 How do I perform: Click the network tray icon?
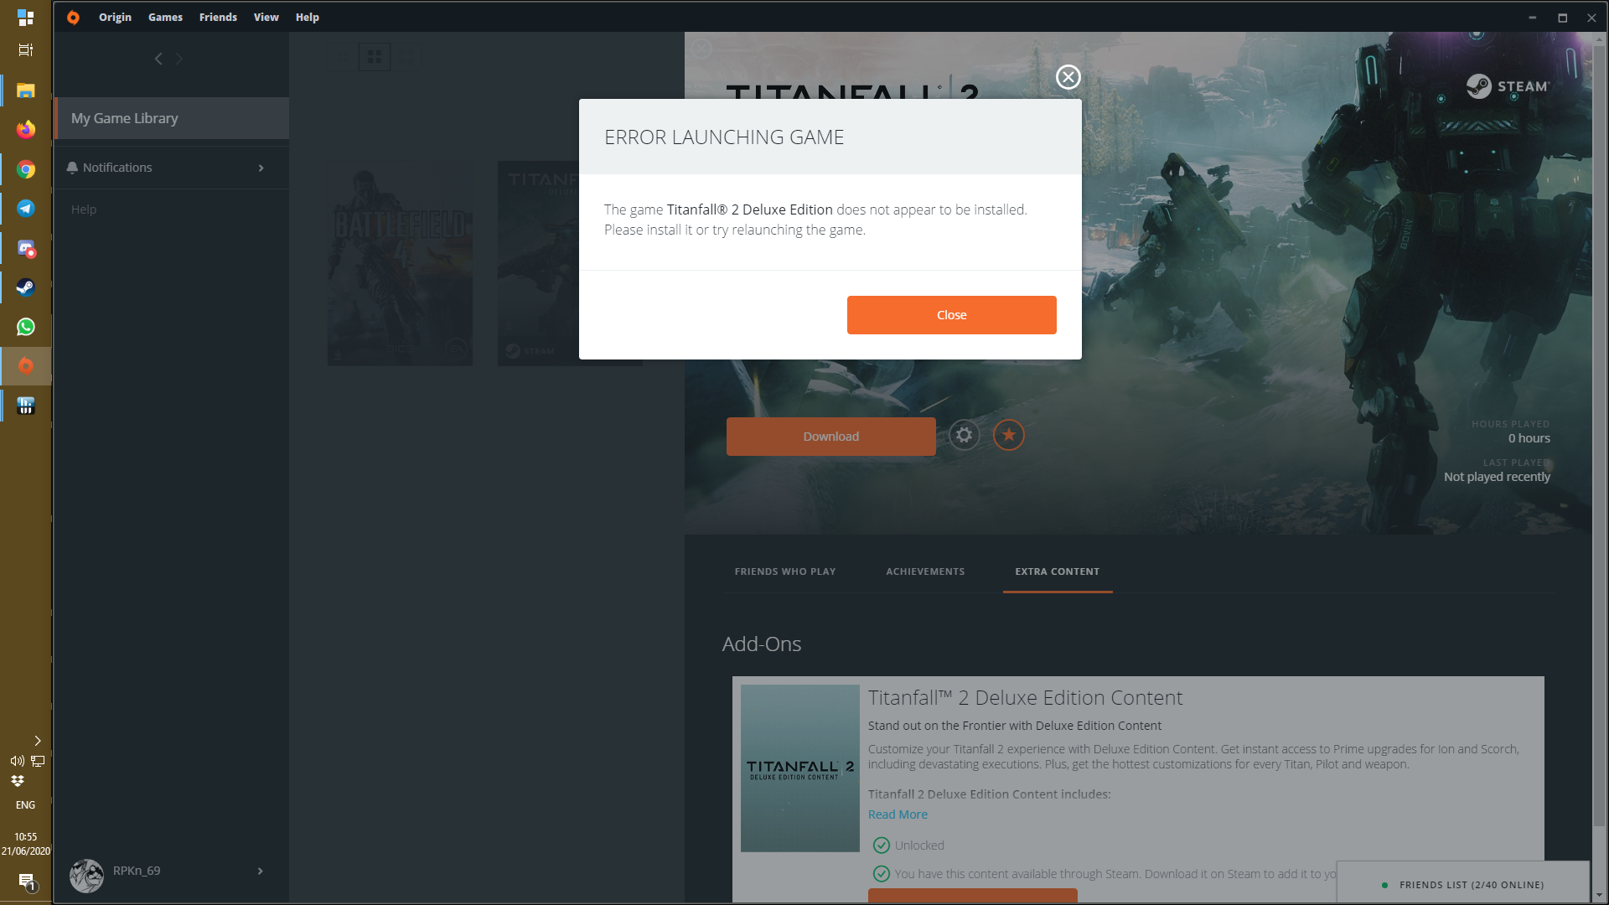pos(38,761)
